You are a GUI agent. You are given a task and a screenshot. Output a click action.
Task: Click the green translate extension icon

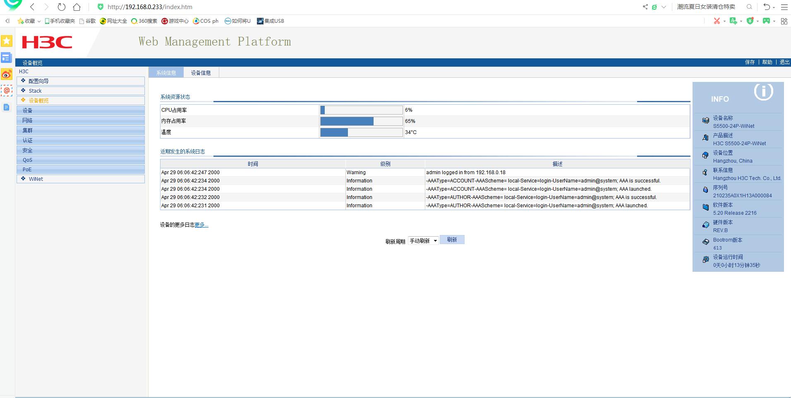tap(733, 21)
